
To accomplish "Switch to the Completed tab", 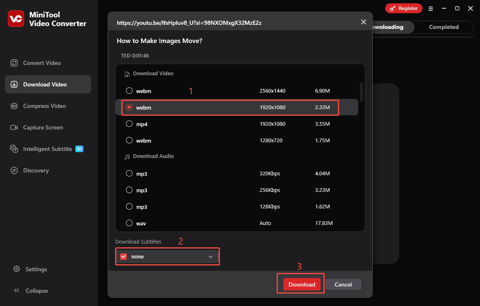I will click(443, 27).
